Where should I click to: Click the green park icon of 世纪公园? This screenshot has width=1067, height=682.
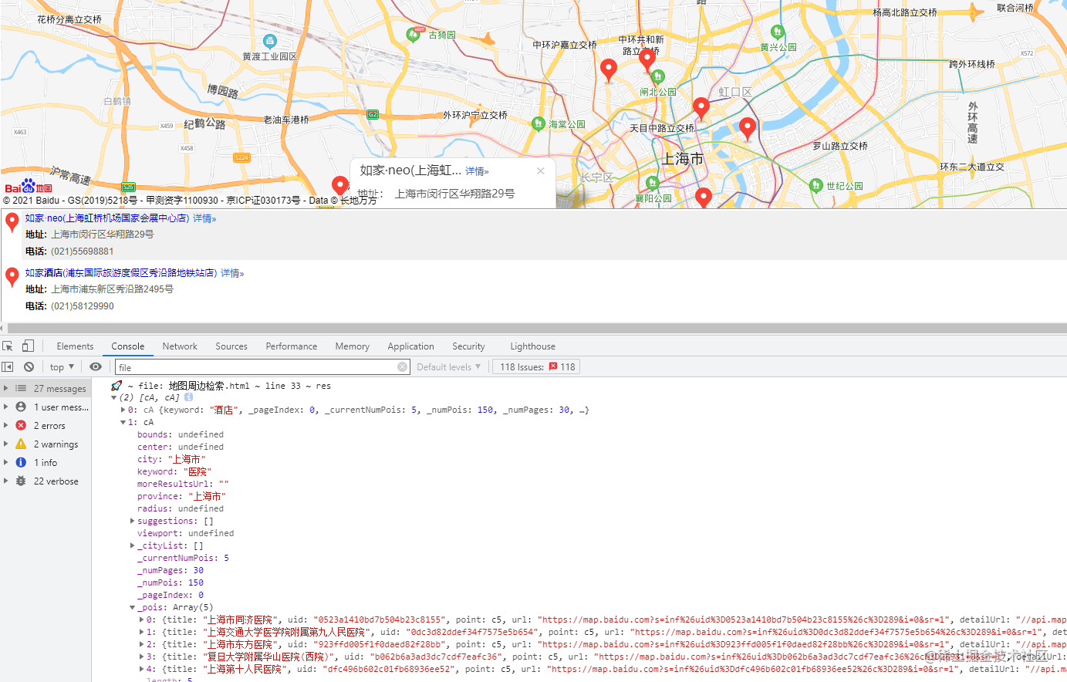pyautogui.click(x=816, y=186)
